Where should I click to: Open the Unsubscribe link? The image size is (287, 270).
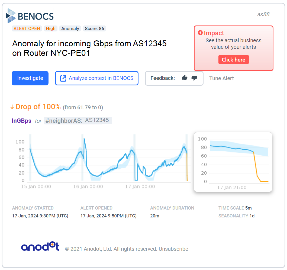point(173,249)
